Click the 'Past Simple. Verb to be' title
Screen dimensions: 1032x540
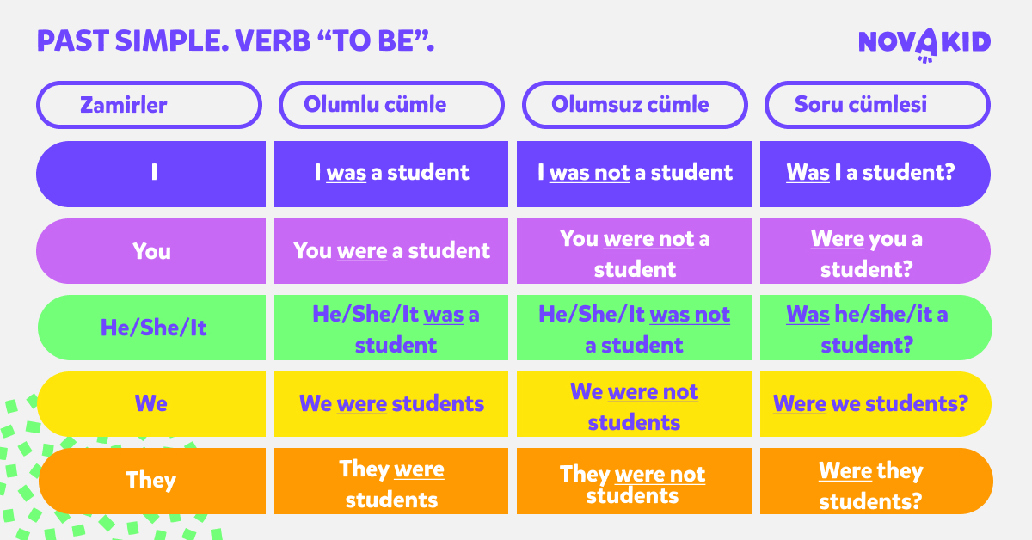coord(235,40)
